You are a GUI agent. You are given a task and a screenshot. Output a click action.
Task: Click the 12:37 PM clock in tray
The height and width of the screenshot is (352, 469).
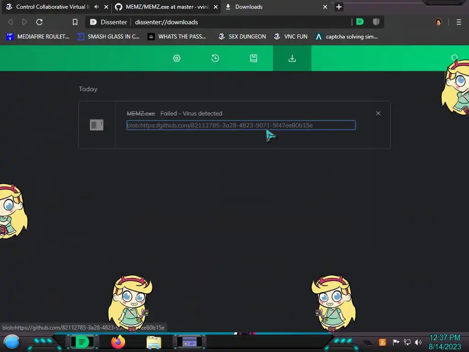(444, 338)
